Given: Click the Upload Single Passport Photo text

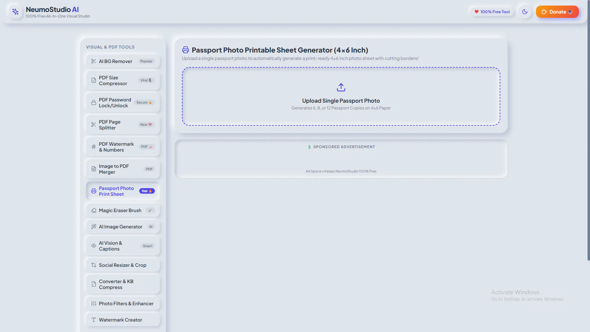Looking at the screenshot, I should [341, 101].
